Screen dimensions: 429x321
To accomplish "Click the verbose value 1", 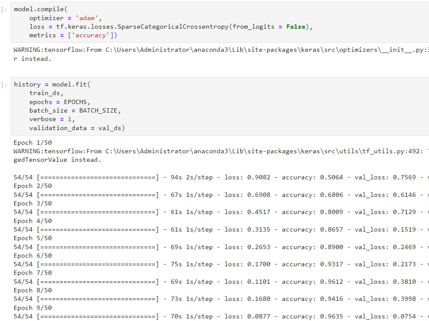I will pyautogui.click(x=69, y=119).
